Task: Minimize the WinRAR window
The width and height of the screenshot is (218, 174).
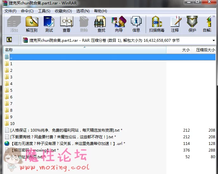Action: (189, 2)
